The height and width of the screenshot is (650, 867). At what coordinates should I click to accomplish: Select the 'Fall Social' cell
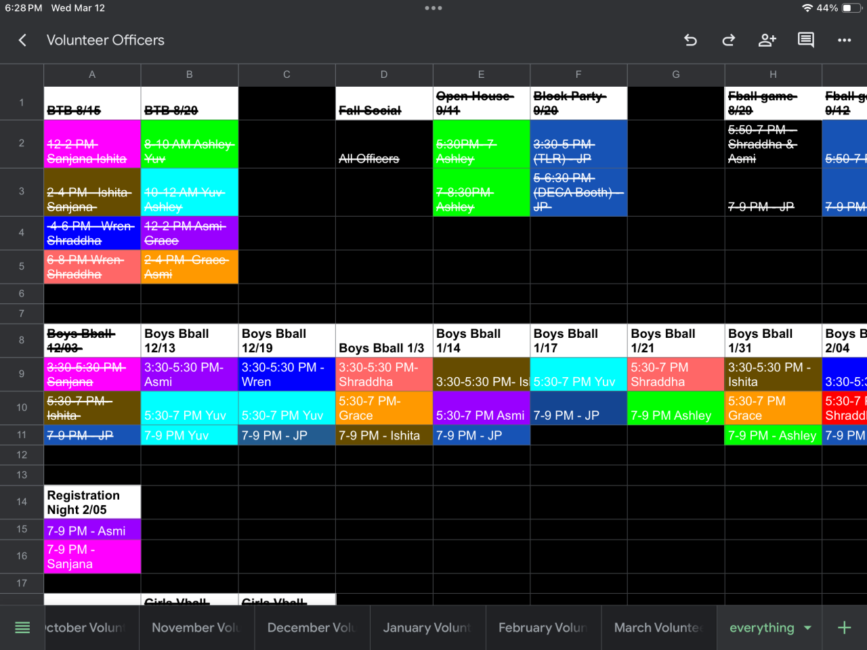384,103
